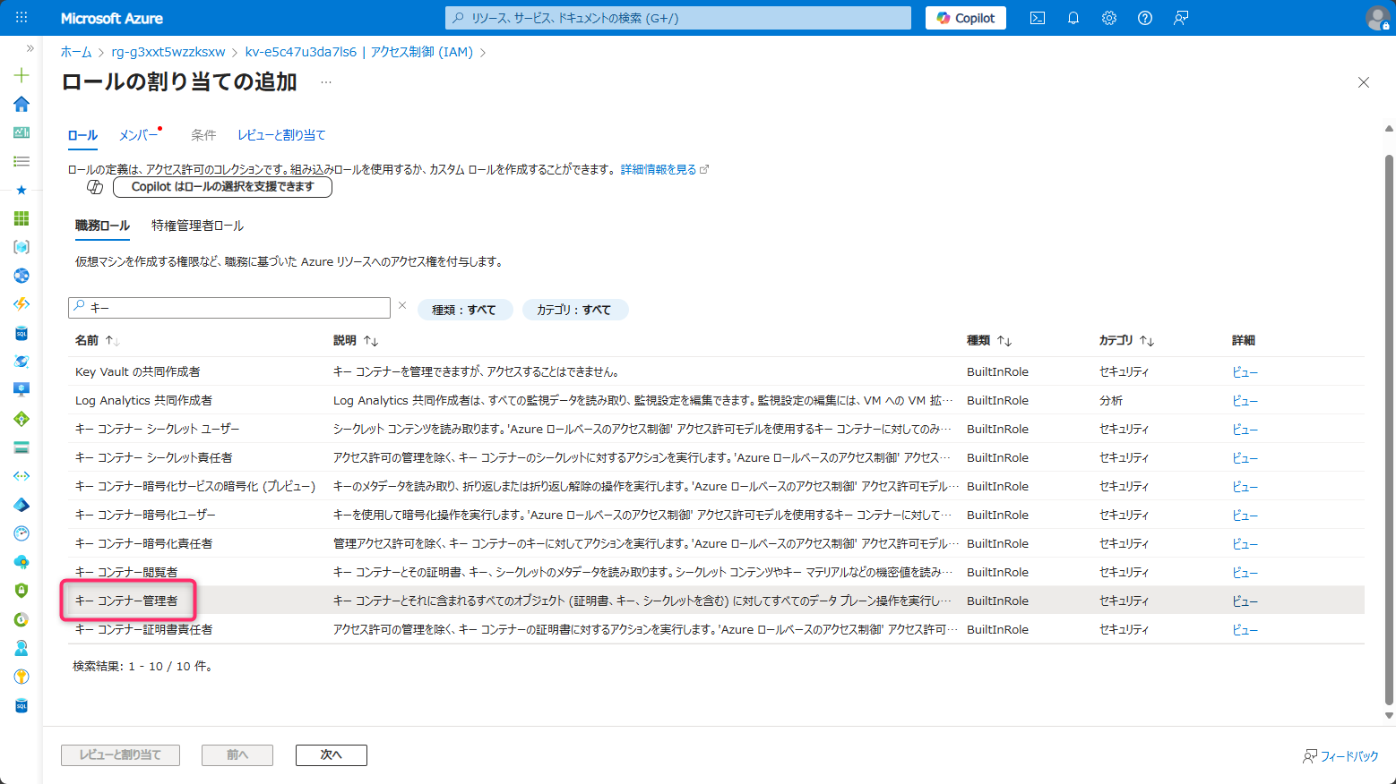The height and width of the screenshot is (784, 1396).
Task: Expand the left sidebar menu chevron
Action: coord(30,48)
